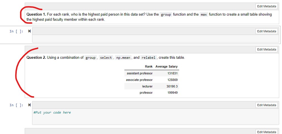
Task: Click the 'In [ ]:' prompt of the first code cell
Action: tap(16, 31)
